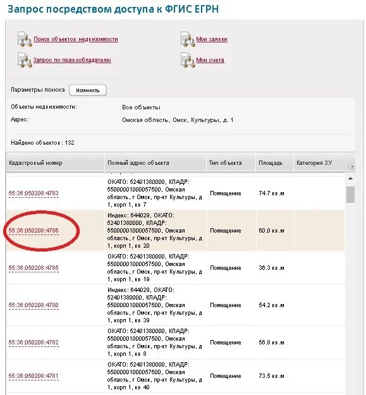Open cadastral number 55:36:050208:4782
This screenshot has height=395, width=366.
[34, 343]
